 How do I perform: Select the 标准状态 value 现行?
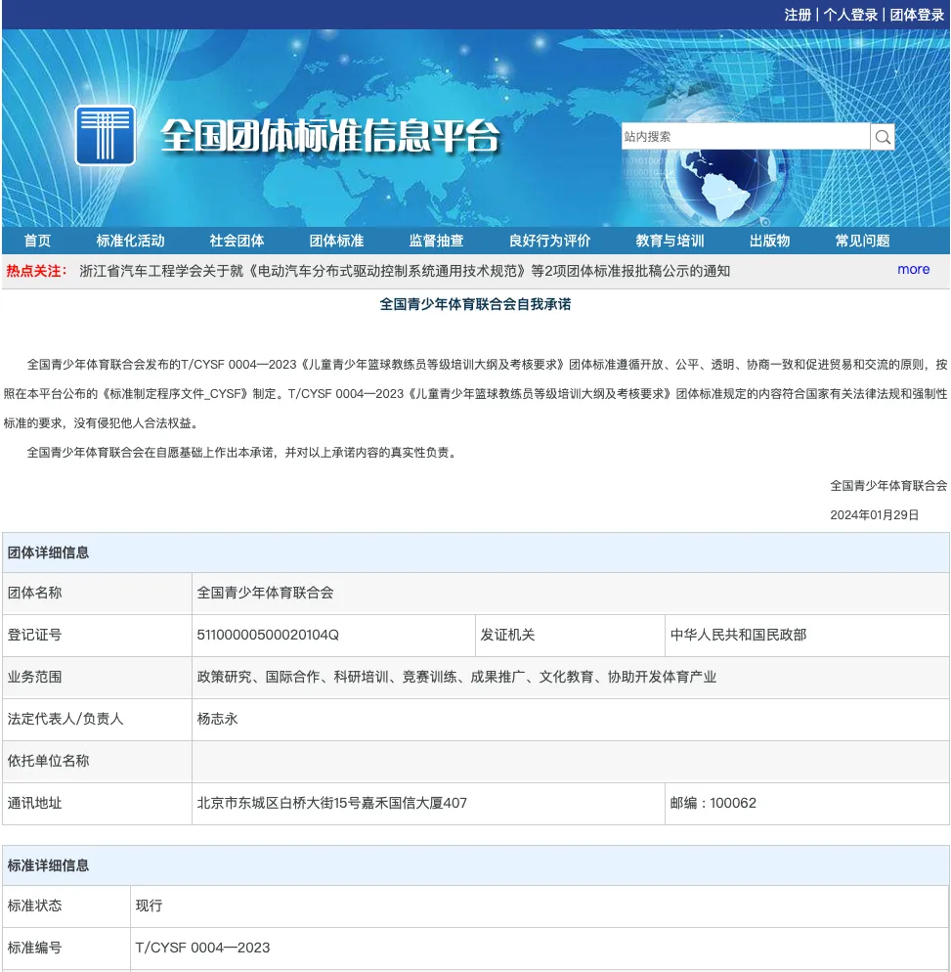149,906
